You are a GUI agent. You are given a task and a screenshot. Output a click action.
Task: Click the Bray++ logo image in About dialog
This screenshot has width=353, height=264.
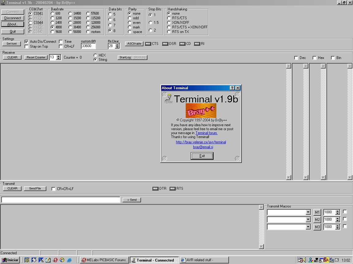tap(201, 111)
